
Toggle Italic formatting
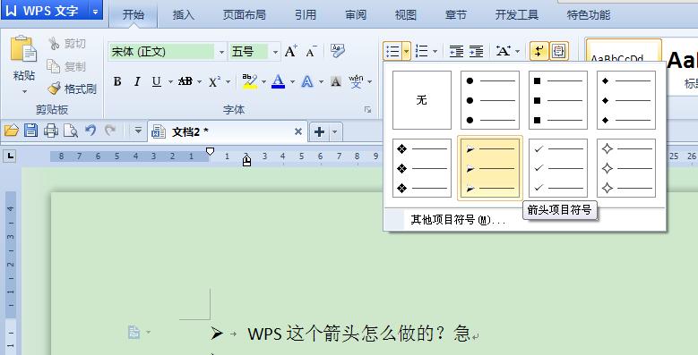(137, 81)
